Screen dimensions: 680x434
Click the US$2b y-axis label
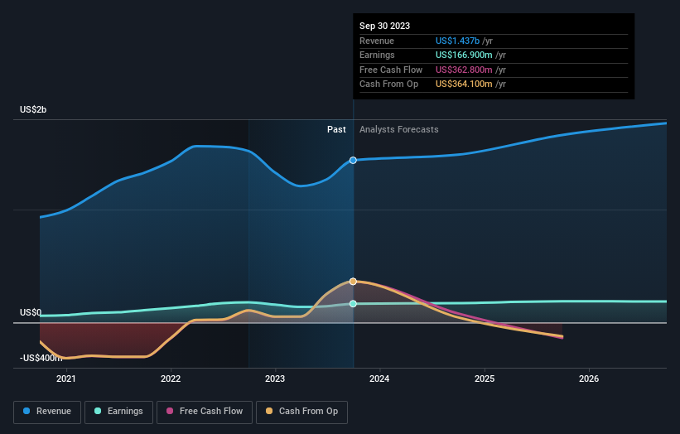tap(33, 109)
